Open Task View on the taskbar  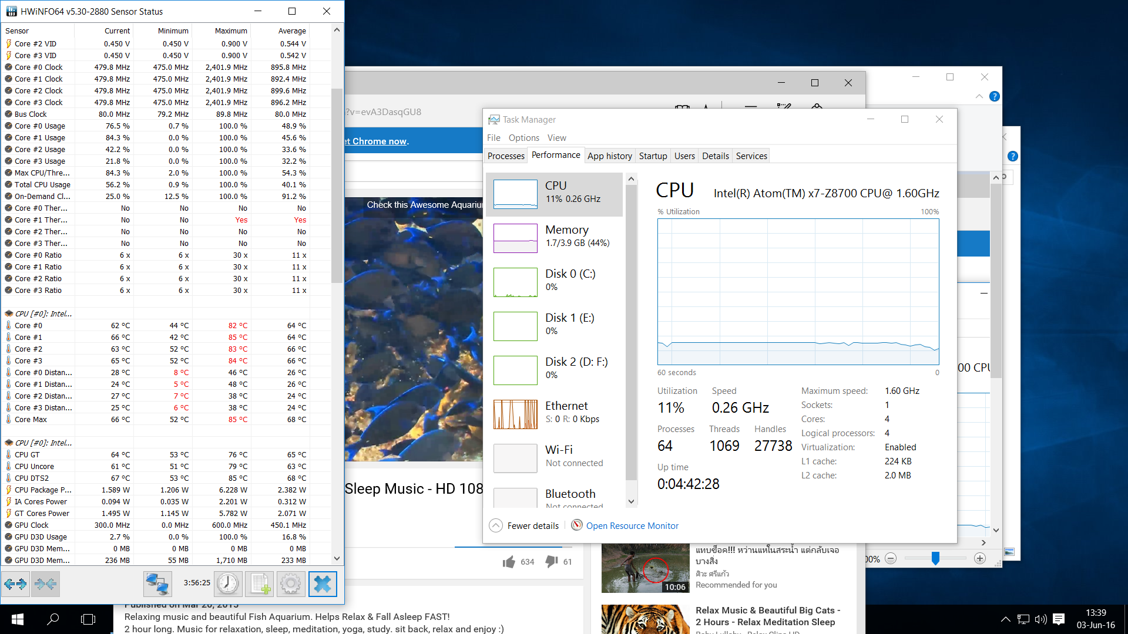88,619
